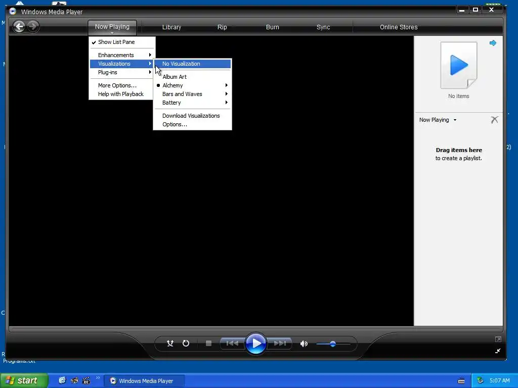
Task: Expand Bars and Waves submenu
Action: point(193,94)
